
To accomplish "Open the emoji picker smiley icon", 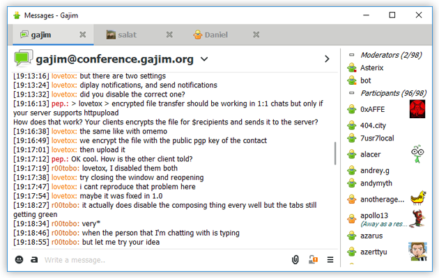I will coord(19,260).
